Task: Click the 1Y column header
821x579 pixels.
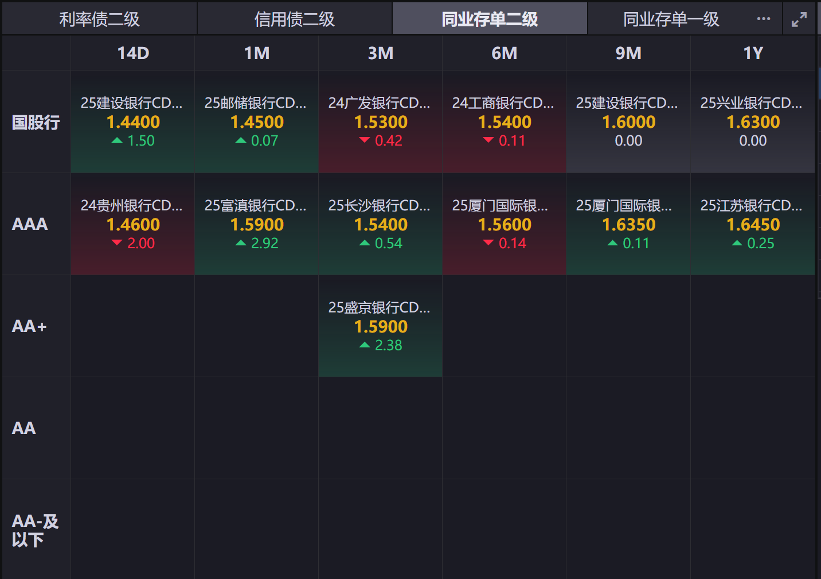Action: [x=753, y=53]
